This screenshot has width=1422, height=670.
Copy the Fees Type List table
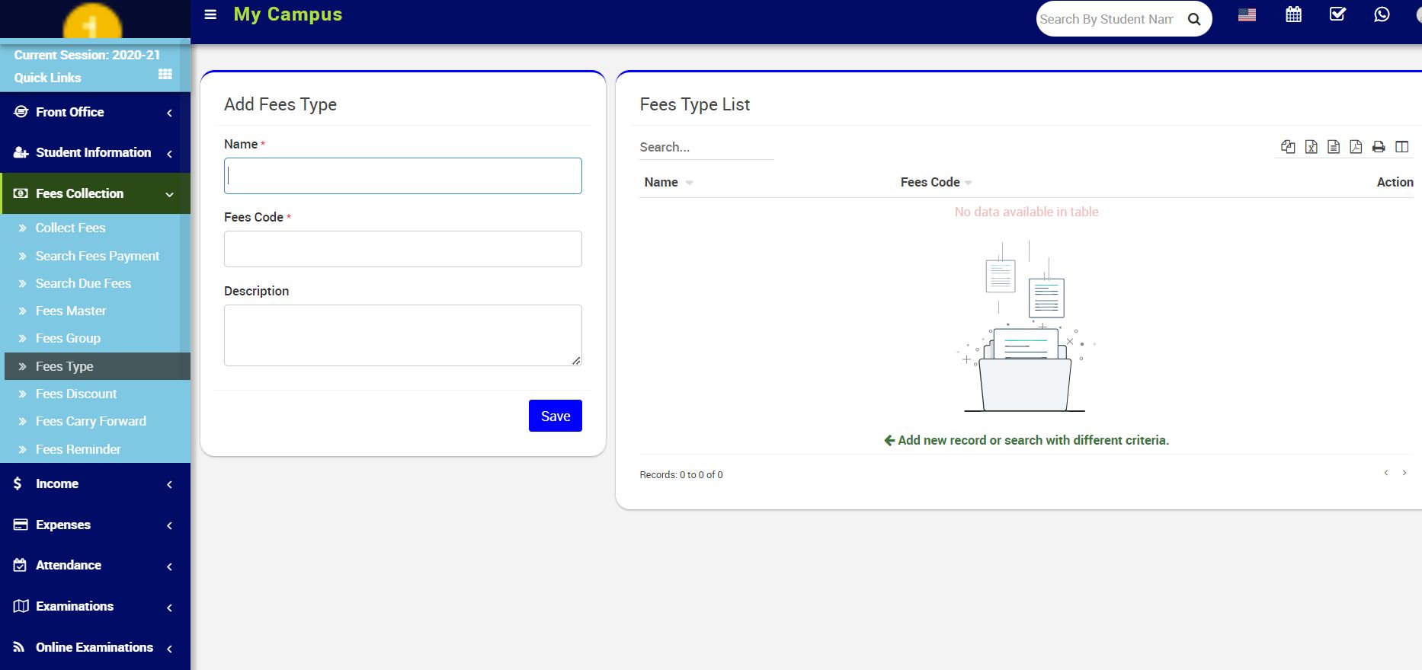(1288, 147)
